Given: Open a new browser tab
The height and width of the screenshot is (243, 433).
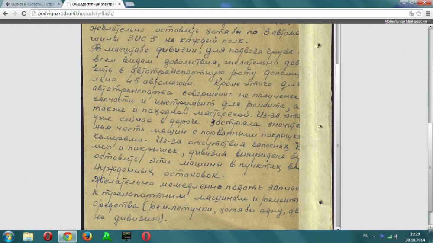Looking at the screenshot, I should click(129, 4).
